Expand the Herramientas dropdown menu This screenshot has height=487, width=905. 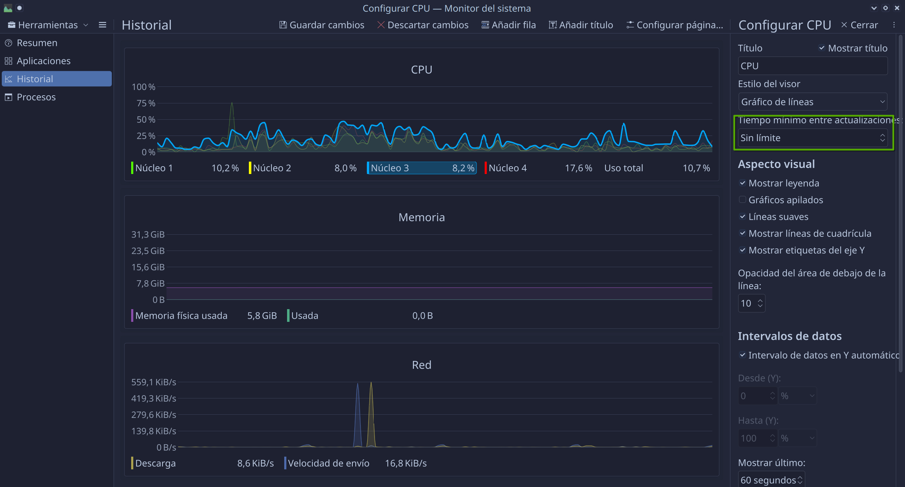point(48,25)
